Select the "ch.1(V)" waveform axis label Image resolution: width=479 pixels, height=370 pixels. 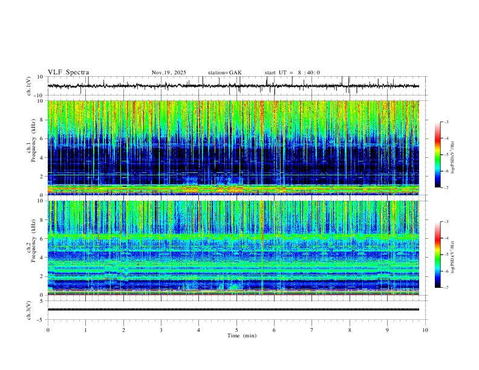click(29, 86)
